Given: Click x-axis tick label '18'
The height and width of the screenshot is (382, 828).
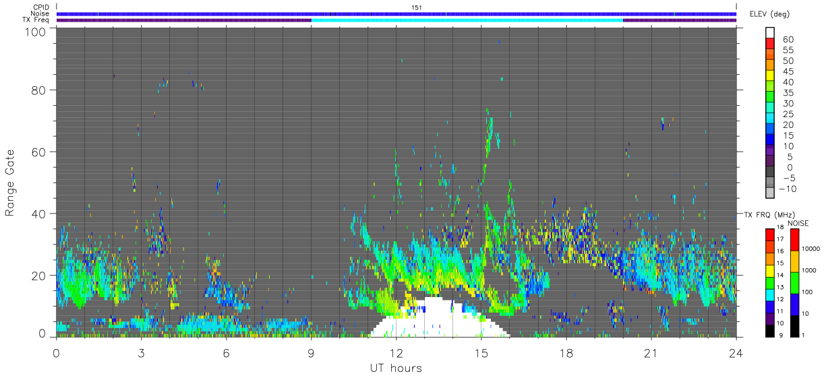Looking at the screenshot, I should tap(566, 352).
